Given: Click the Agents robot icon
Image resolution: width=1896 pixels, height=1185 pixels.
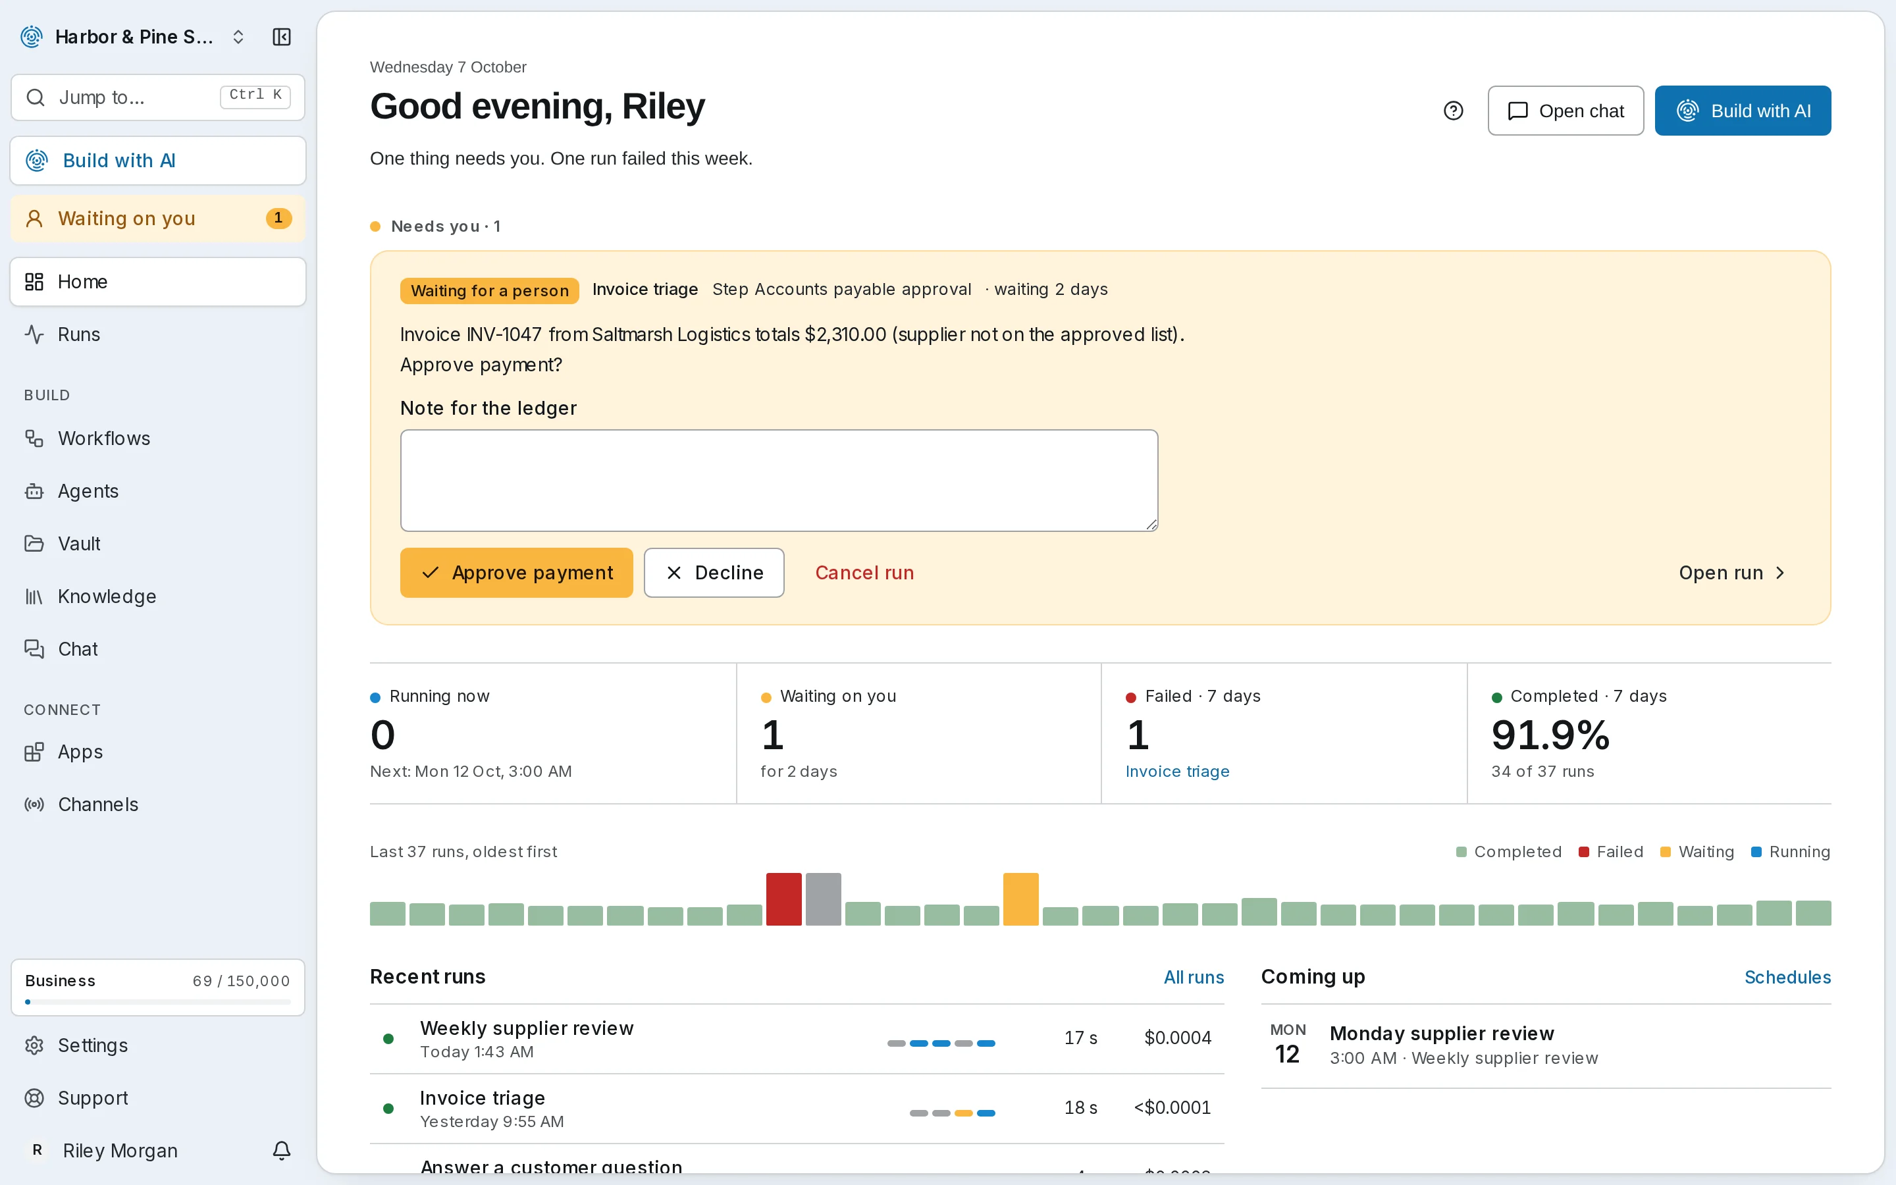Looking at the screenshot, I should pyautogui.click(x=34, y=491).
